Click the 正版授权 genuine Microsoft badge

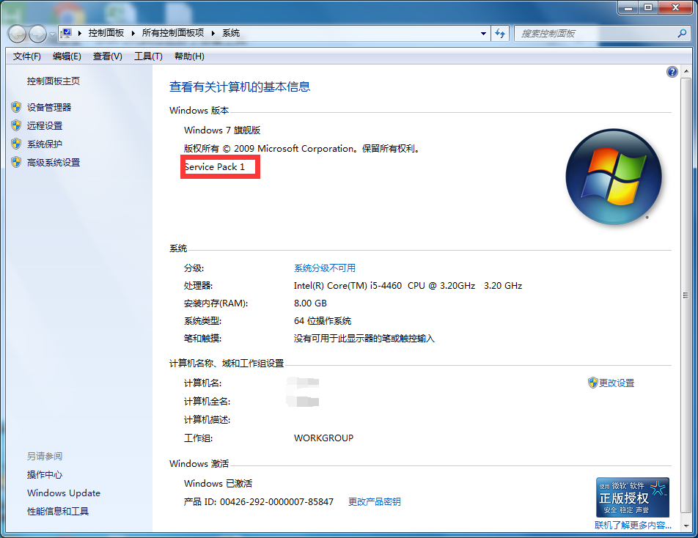pyautogui.click(x=633, y=497)
